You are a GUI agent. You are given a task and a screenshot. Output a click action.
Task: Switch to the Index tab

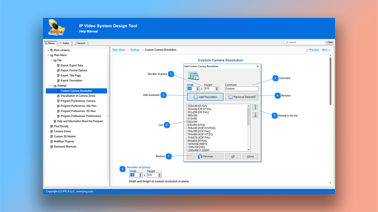tap(65, 43)
